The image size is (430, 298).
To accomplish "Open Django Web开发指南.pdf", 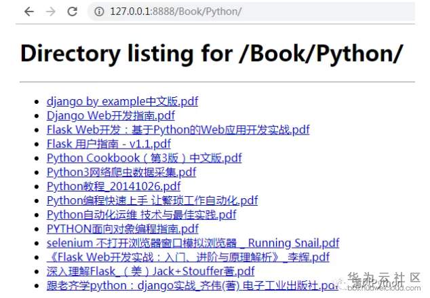I will [x=111, y=115].
